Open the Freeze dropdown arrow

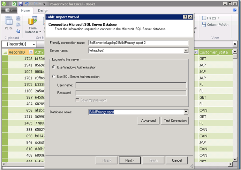[x=219, y=18]
